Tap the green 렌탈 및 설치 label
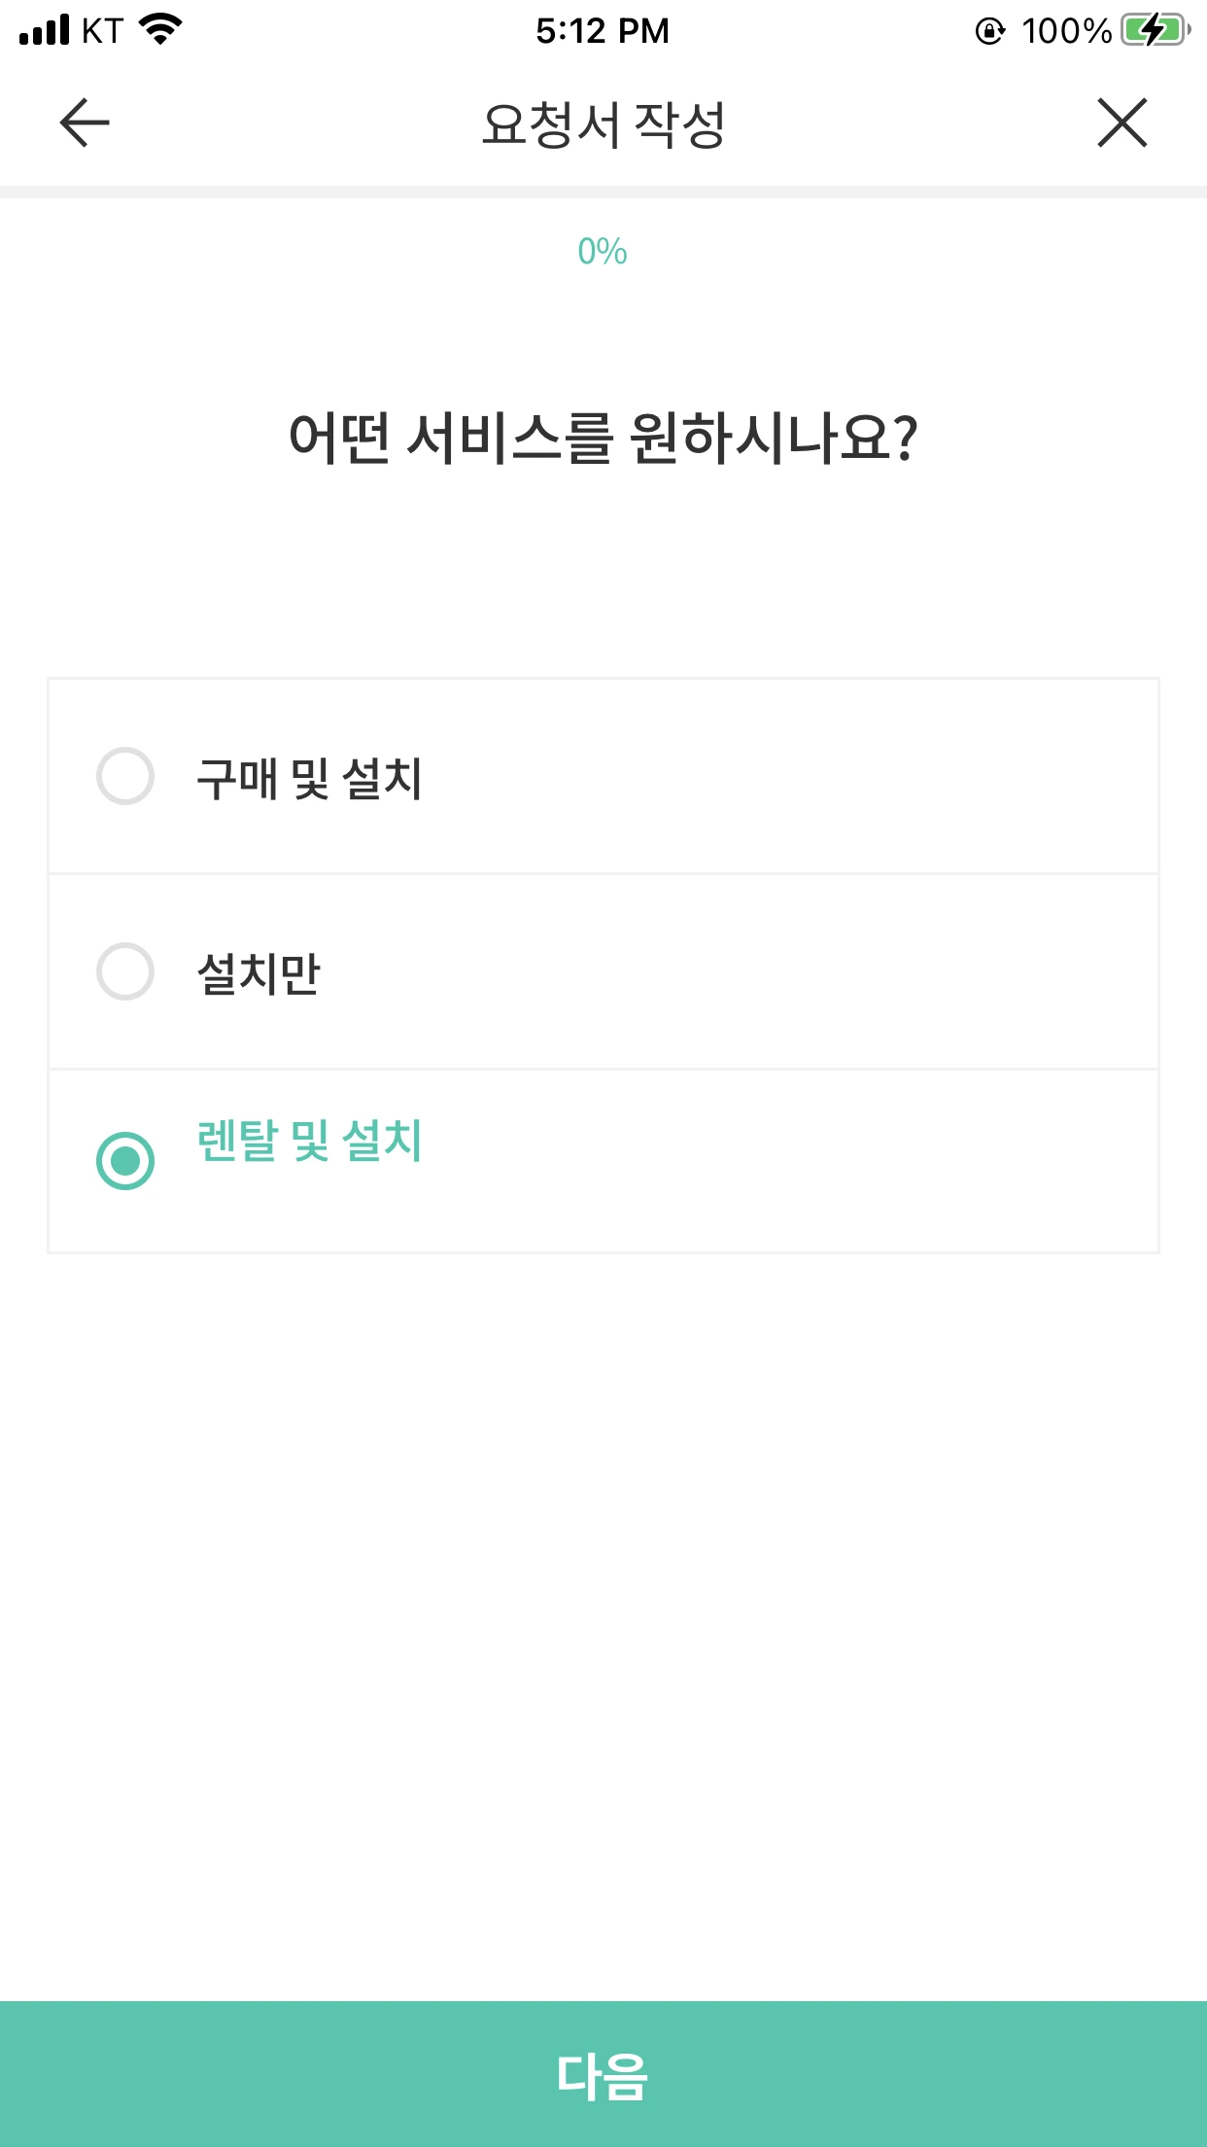 309,1141
